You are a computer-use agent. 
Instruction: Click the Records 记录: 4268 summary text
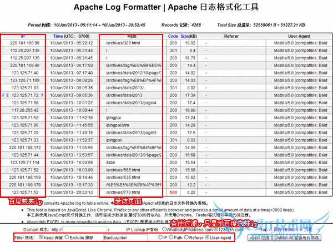pos(181,25)
